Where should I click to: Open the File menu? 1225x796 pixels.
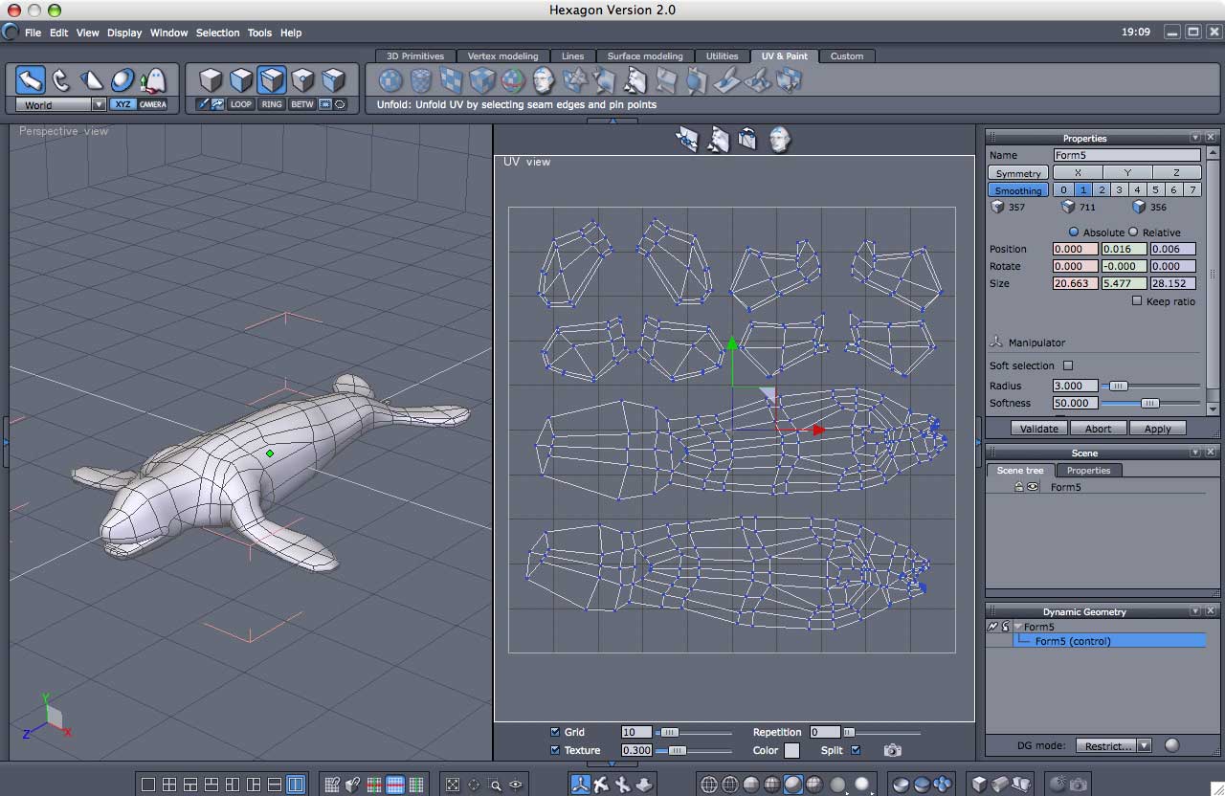pyautogui.click(x=33, y=33)
